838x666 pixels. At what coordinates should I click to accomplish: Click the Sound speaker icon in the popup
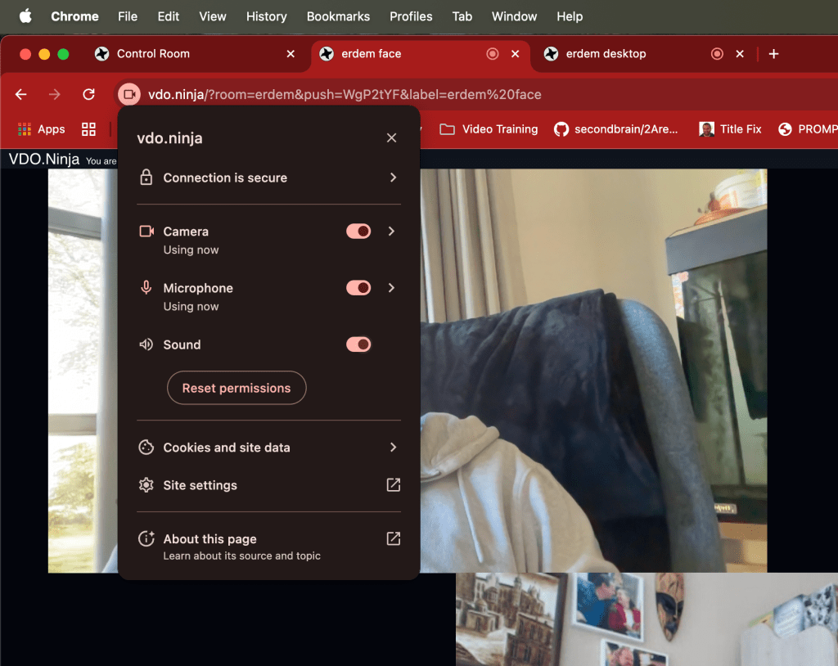pyautogui.click(x=146, y=344)
